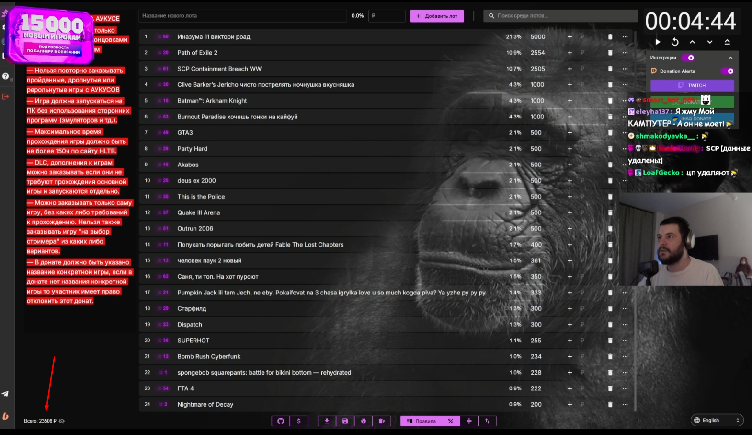This screenshot has width=752, height=435.
Task: Add amount to the Quake III Arena lot
Action: click(570, 213)
